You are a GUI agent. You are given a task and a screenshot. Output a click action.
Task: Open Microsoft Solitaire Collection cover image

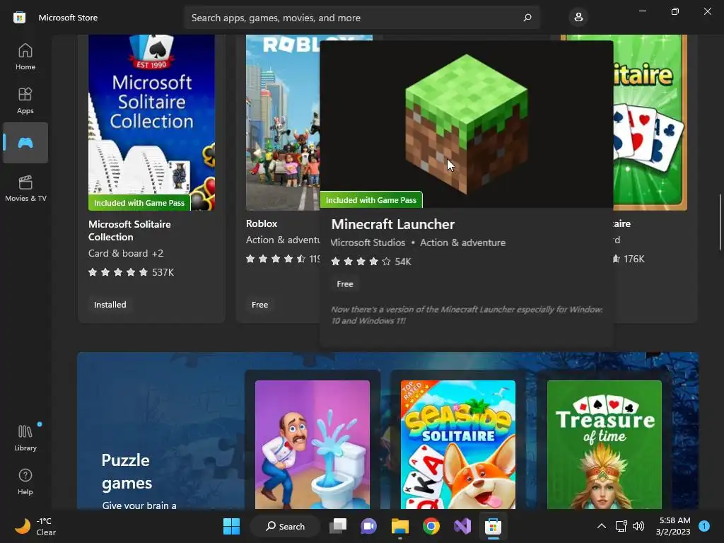151,122
